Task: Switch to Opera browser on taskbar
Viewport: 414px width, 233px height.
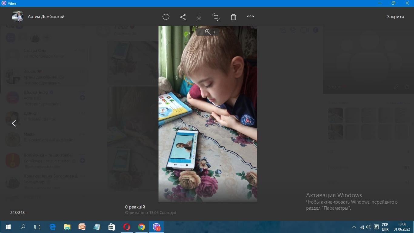Action: tap(126, 227)
